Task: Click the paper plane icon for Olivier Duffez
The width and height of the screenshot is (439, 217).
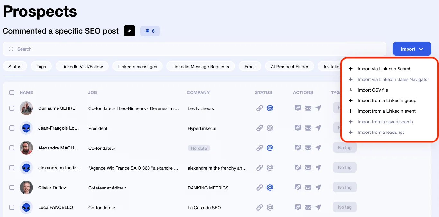Action: (x=318, y=188)
